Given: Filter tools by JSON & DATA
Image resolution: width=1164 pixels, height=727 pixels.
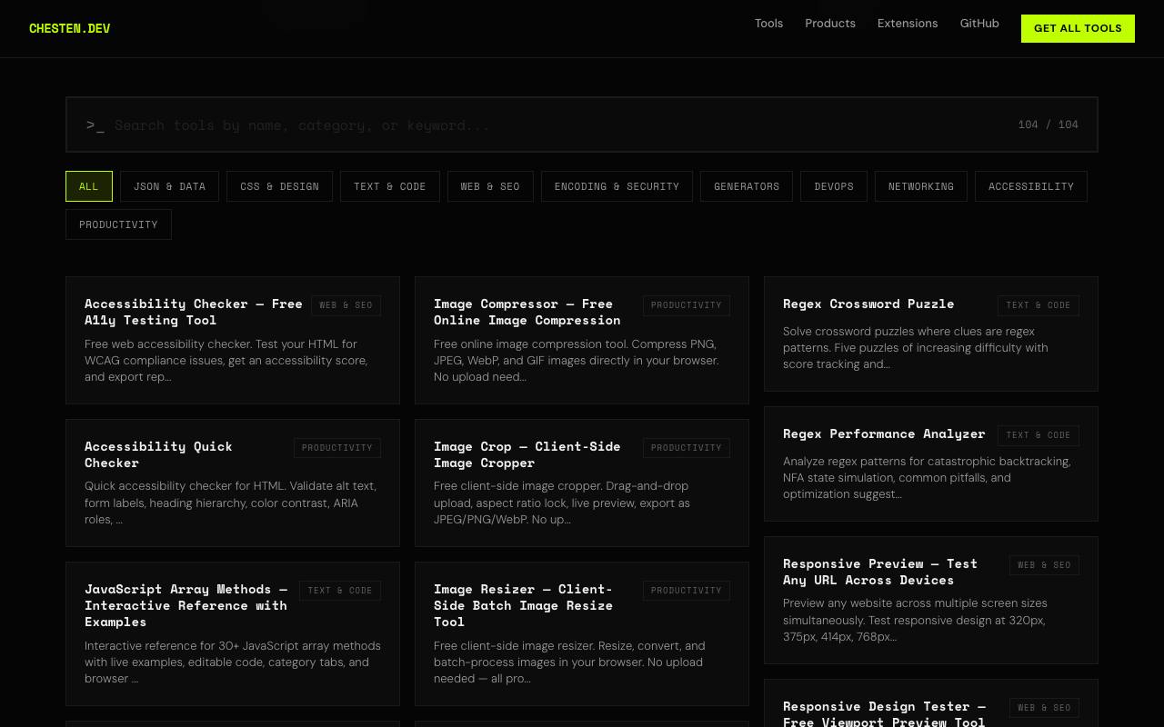Looking at the screenshot, I should coord(169,186).
